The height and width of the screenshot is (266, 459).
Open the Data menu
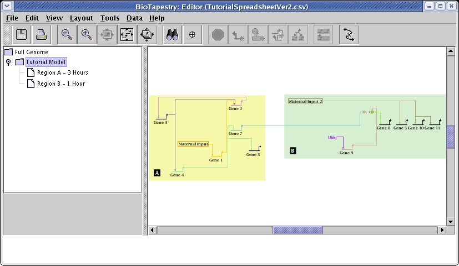coord(134,18)
